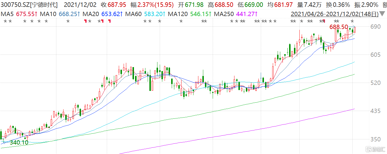The image size is (387, 154).
Task: Click the leftmost star event marker
Action: point(5,21)
